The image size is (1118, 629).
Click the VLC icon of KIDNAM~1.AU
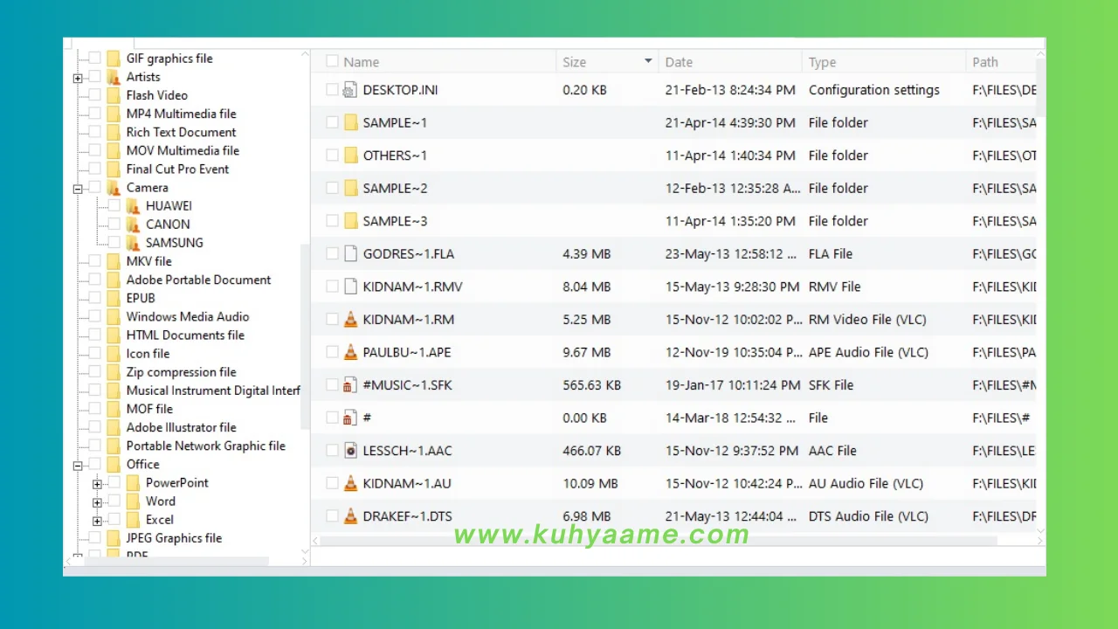tap(350, 483)
